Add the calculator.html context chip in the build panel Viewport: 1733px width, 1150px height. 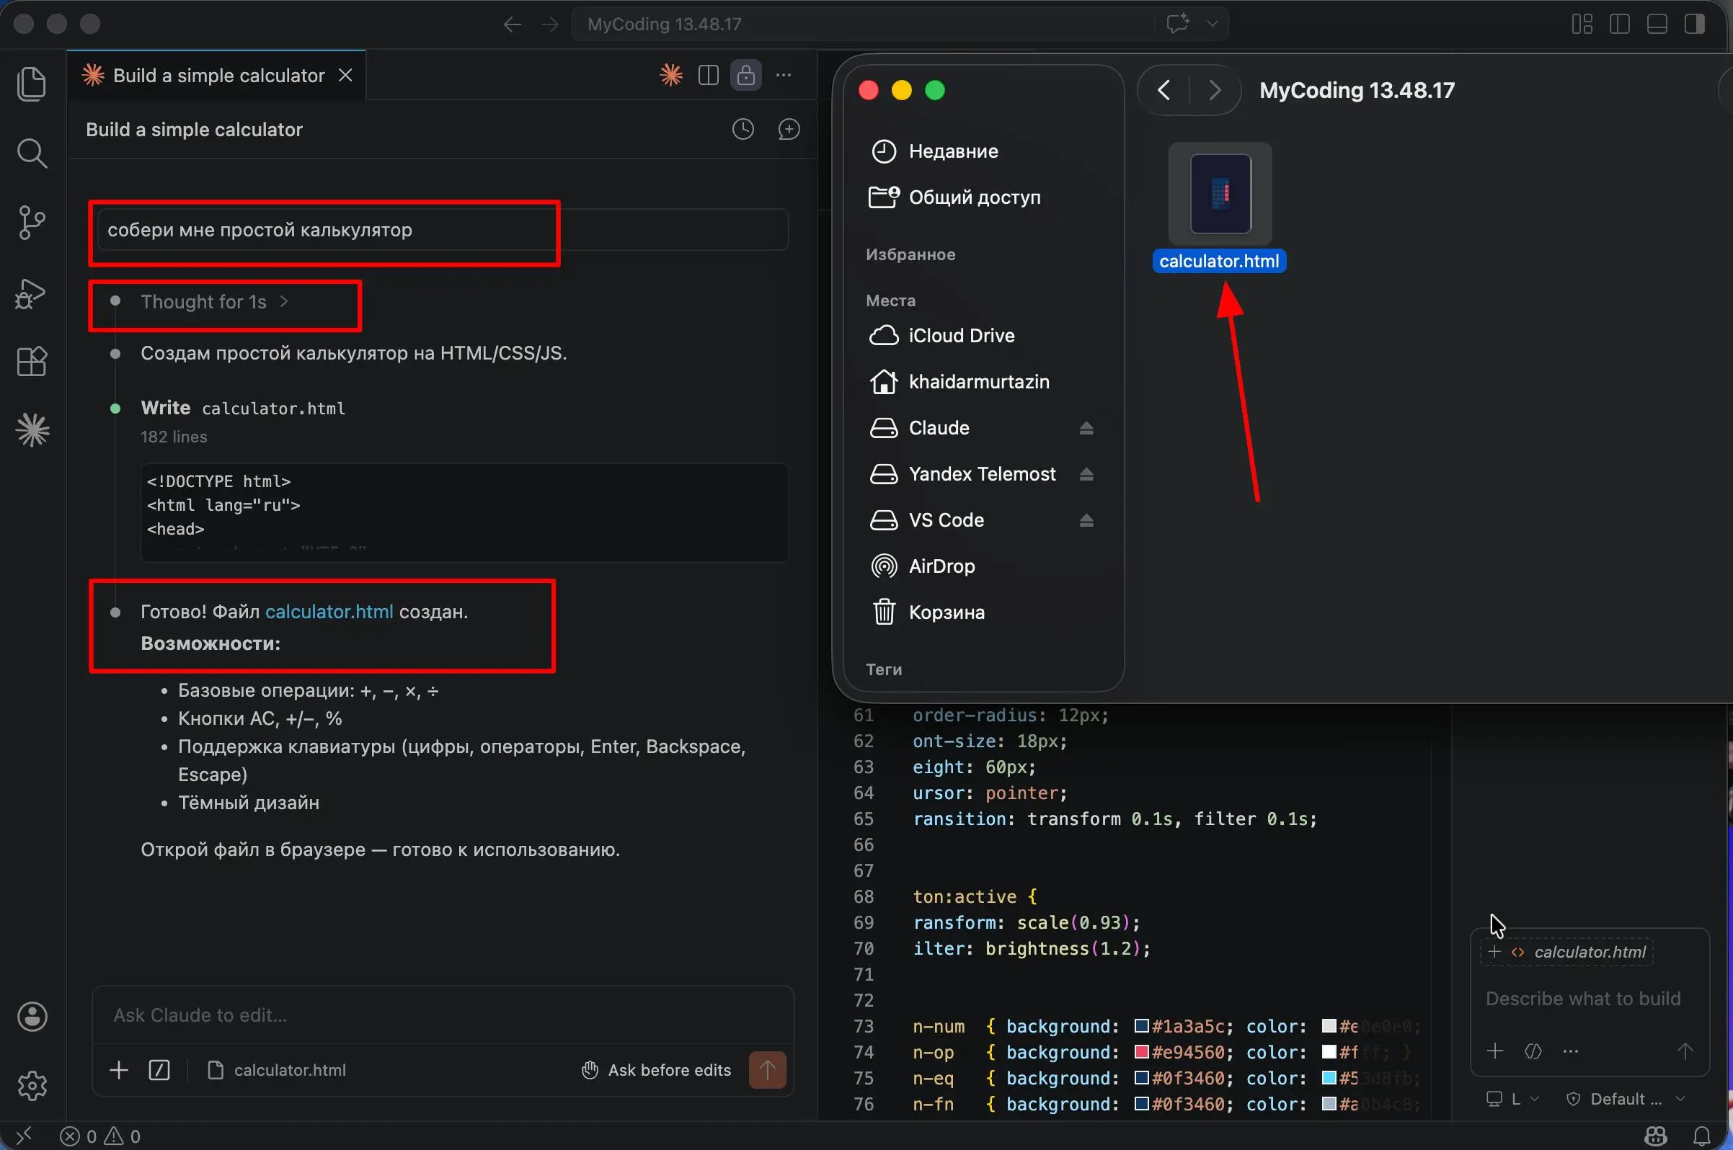click(1566, 952)
